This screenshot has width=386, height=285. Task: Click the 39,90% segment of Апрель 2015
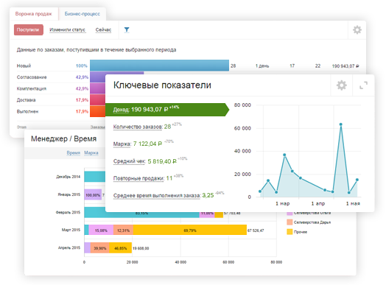[x=99, y=248]
